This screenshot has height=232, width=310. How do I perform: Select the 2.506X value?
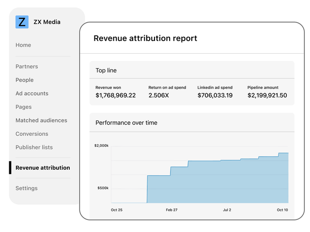point(158,96)
